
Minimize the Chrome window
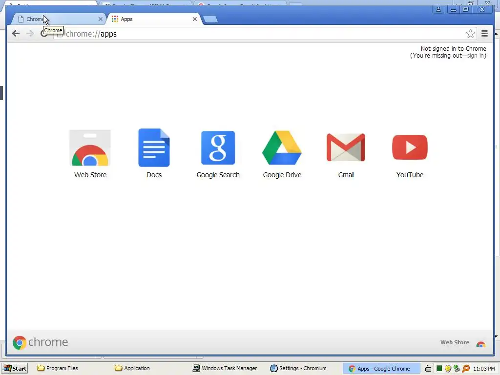click(x=454, y=10)
